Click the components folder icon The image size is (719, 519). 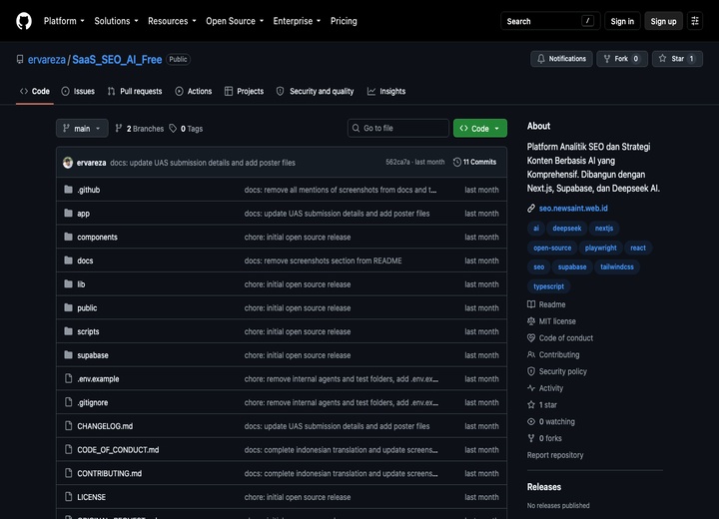[68, 237]
